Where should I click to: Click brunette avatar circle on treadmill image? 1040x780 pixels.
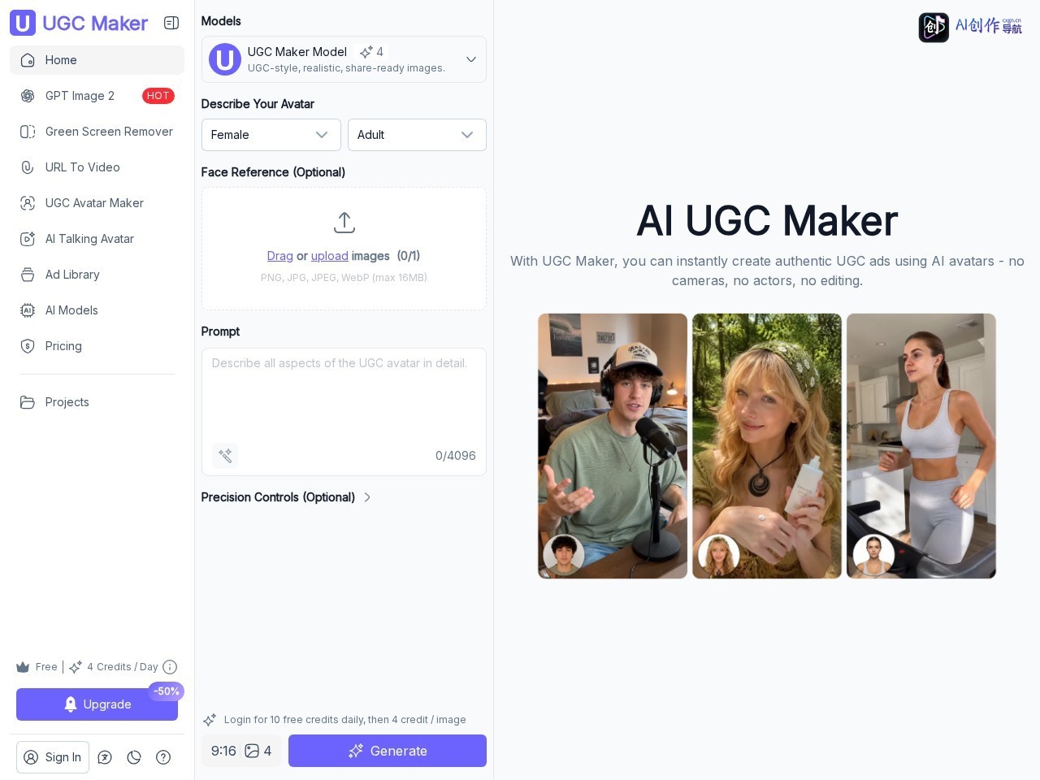point(873,555)
